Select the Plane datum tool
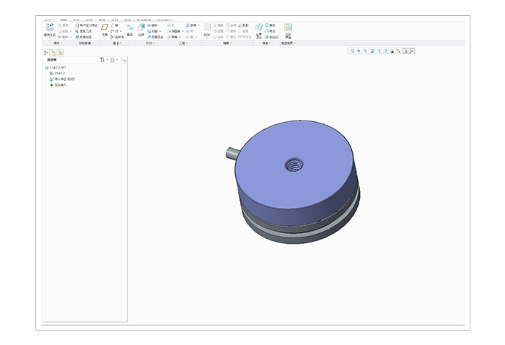The image size is (505, 345). pyautogui.click(x=104, y=28)
